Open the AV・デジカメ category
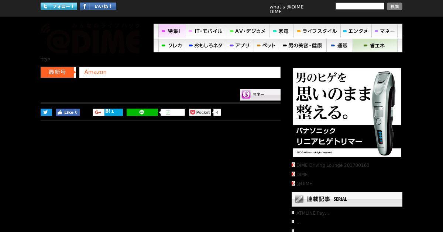Image resolution: width=443 pixels, height=232 pixels. point(248,31)
